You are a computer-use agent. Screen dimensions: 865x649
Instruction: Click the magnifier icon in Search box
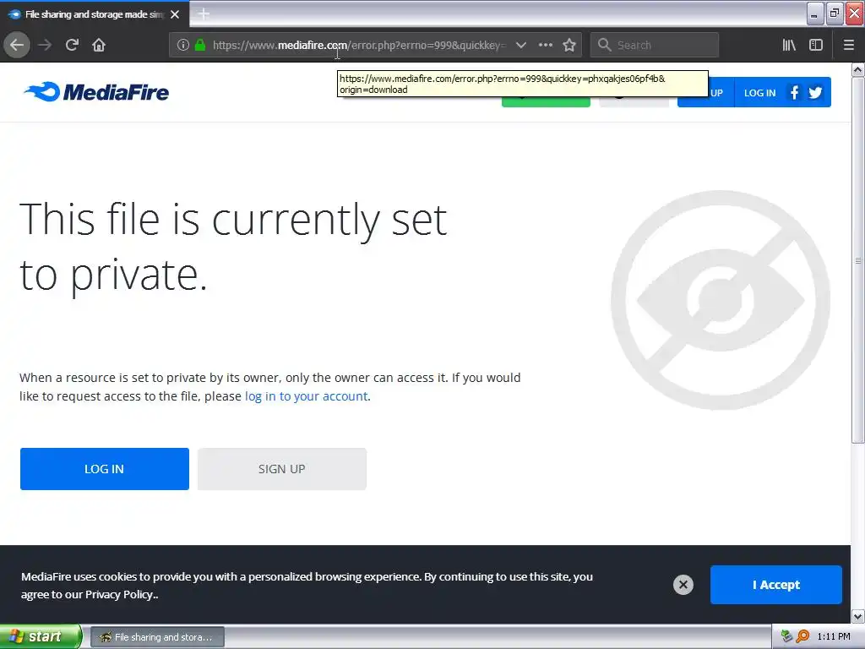coord(605,45)
